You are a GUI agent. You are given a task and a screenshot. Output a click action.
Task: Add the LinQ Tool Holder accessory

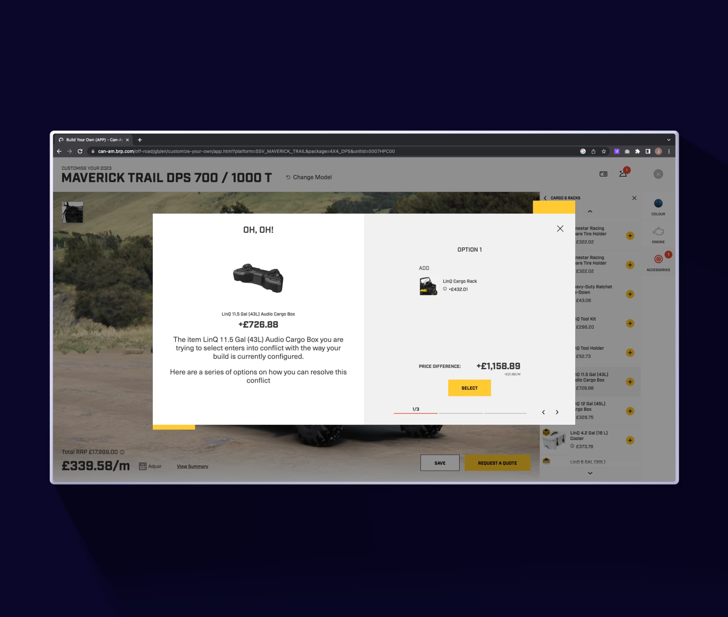click(x=630, y=352)
